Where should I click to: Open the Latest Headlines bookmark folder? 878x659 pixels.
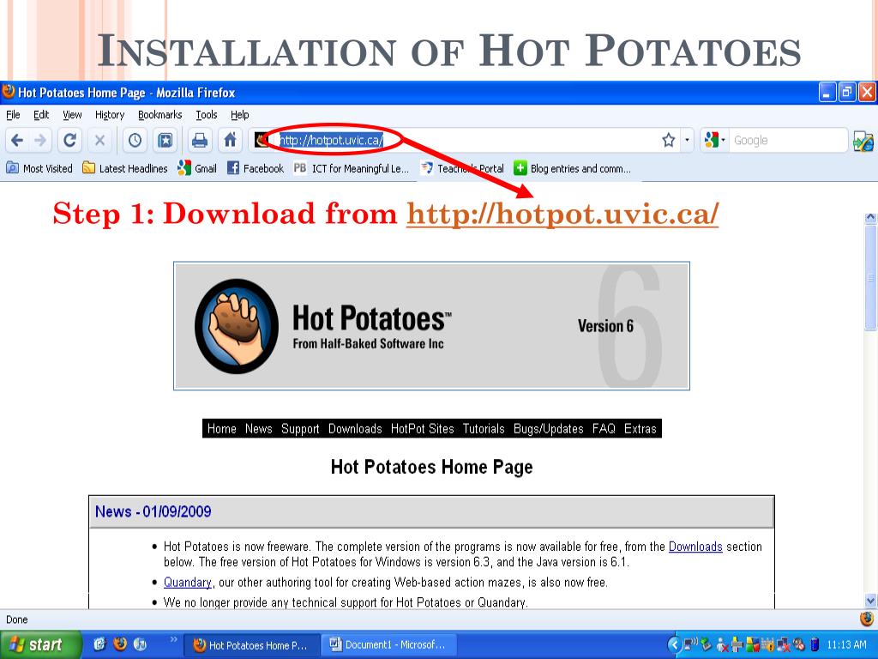coord(125,168)
